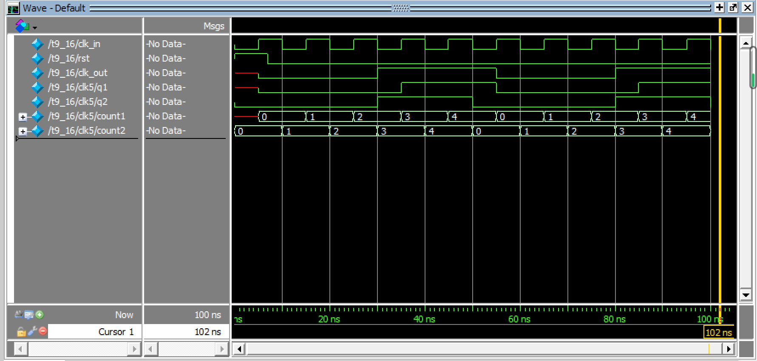Click the diamond icon of /t9_16/clk5/q1
This screenshot has height=361, width=757.
[38, 87]
